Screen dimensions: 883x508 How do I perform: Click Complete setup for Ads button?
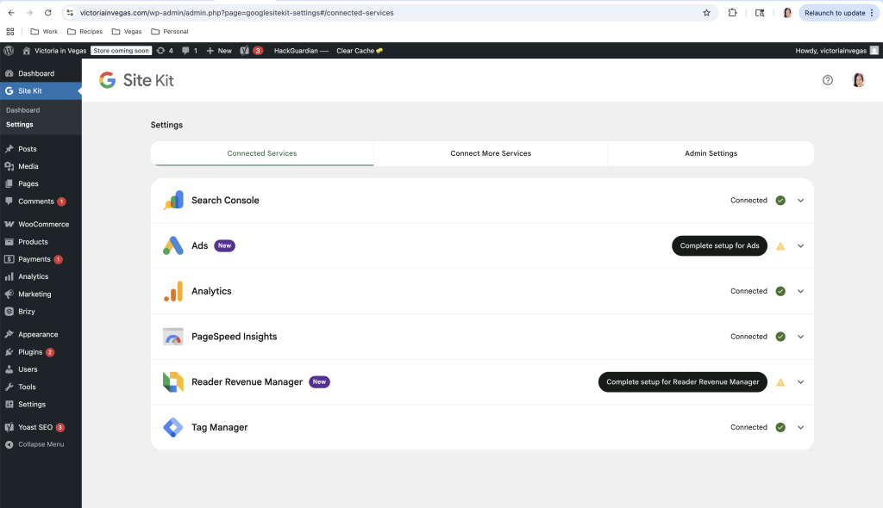point(719,245)
